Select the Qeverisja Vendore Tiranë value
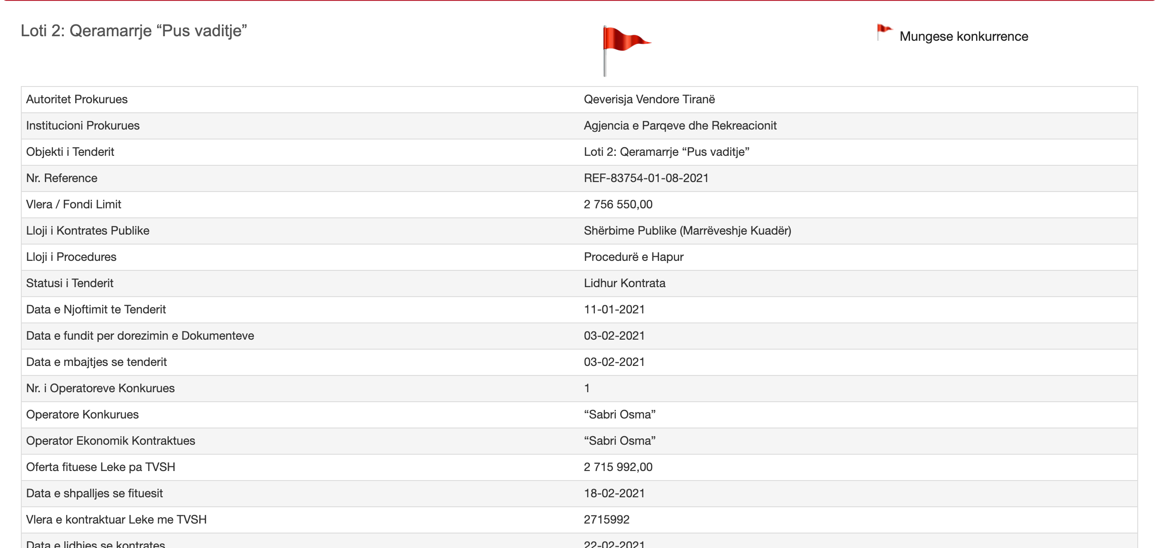This screenshot has height=548, width=1159. [649, 100]
